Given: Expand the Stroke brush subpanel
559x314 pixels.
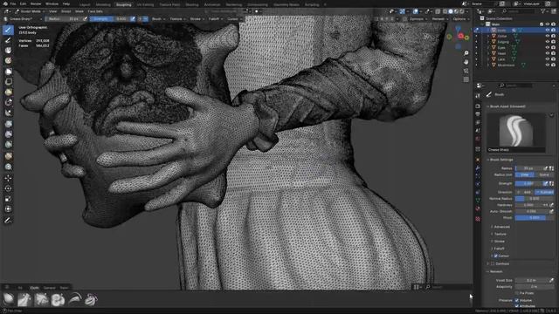Looking at the screenshot, I should coord(499,242).
